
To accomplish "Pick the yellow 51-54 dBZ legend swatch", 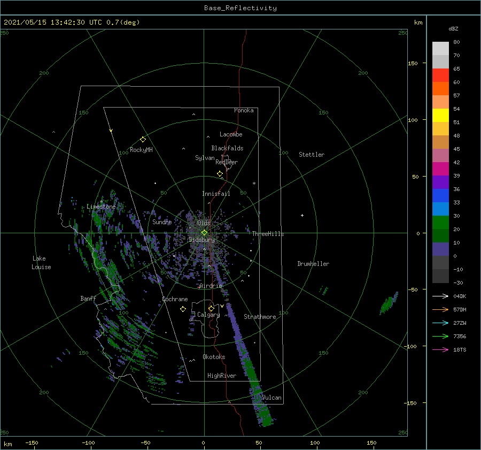I will 440,116.
